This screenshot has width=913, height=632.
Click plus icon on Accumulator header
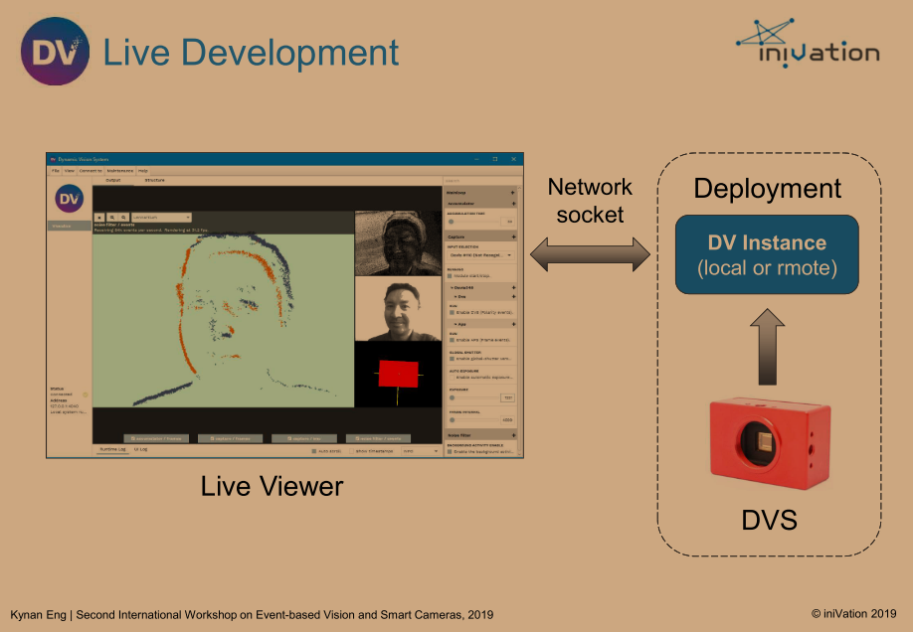click(513, 204)
